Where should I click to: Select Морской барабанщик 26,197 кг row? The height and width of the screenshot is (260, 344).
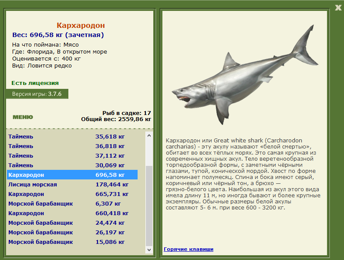(x=72, y=233)
